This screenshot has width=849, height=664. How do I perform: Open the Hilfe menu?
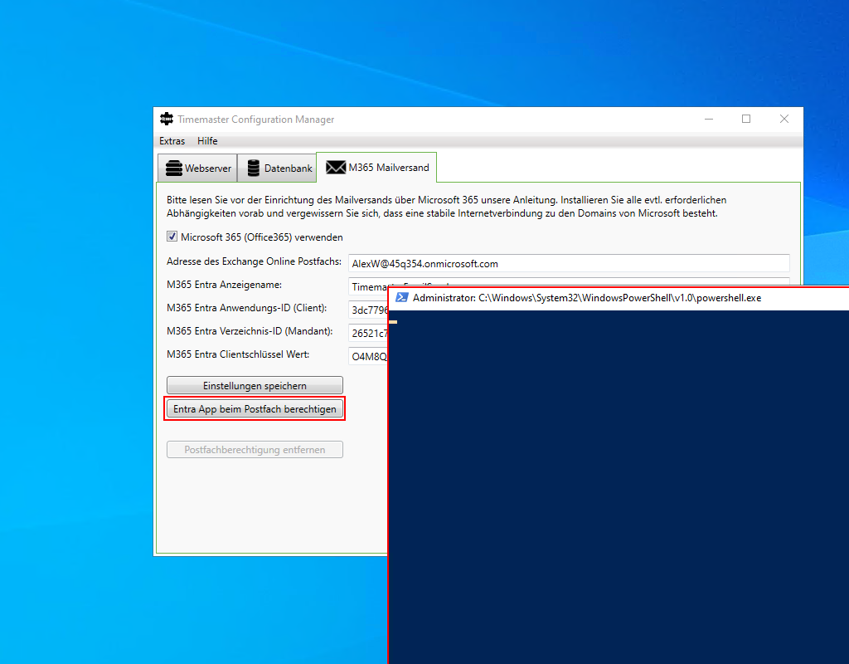point(207,141)
